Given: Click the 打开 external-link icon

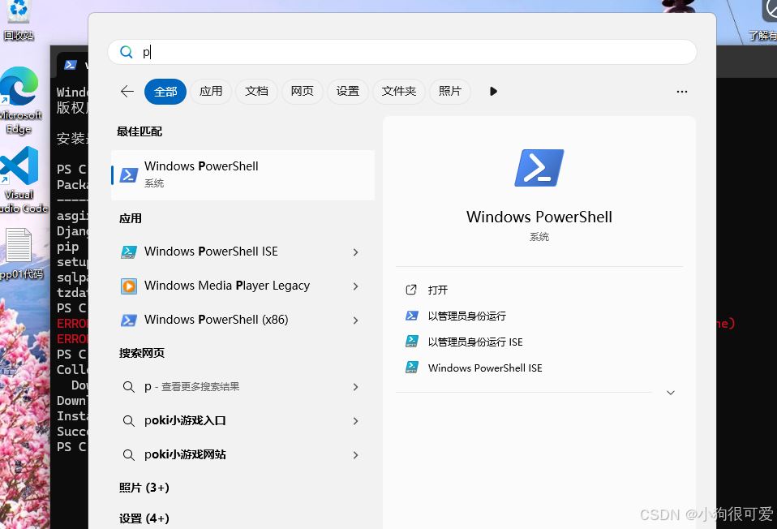Looking at the screenshot, I should 411,290.
